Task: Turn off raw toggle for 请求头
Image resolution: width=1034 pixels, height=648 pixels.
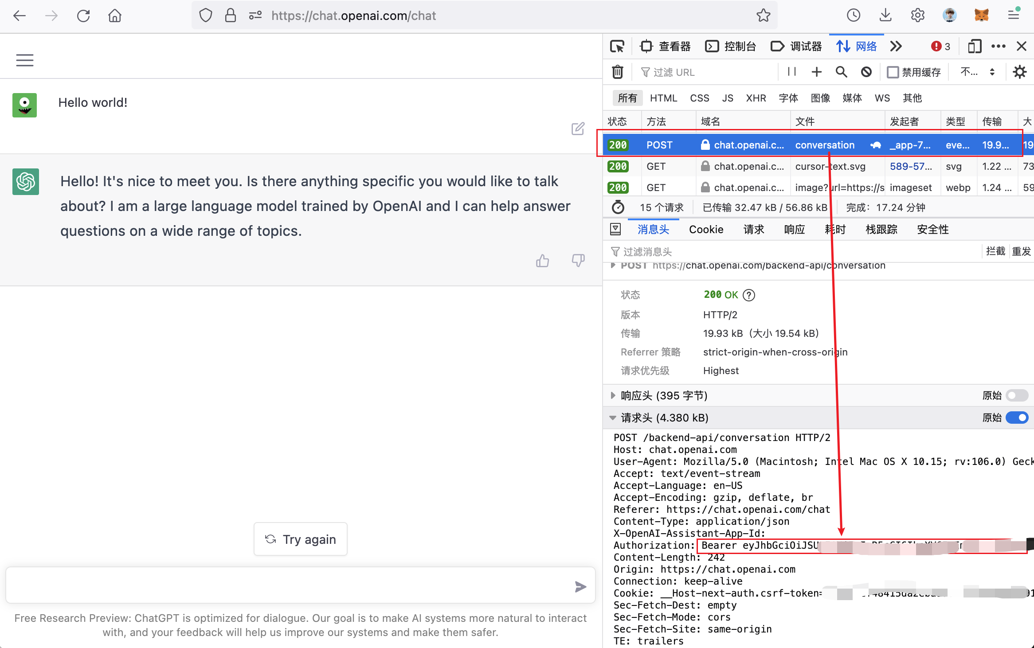Action: (1017, 418)
